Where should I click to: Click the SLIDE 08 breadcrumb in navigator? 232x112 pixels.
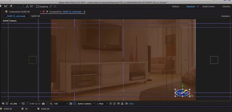click(x=35, y=16)
